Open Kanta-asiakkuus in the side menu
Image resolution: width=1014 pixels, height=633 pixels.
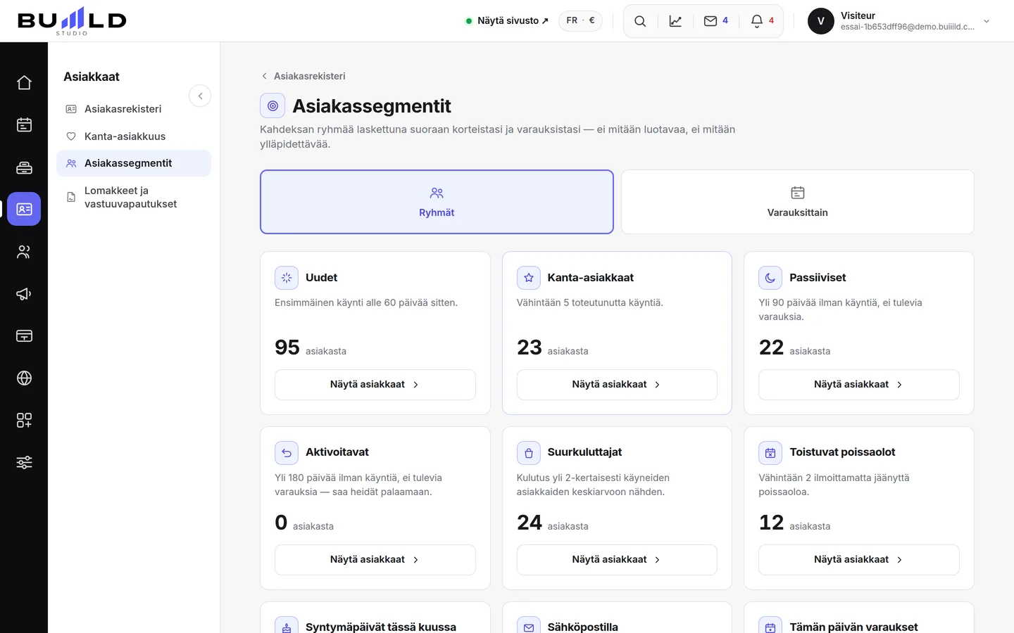pos(134,136)
